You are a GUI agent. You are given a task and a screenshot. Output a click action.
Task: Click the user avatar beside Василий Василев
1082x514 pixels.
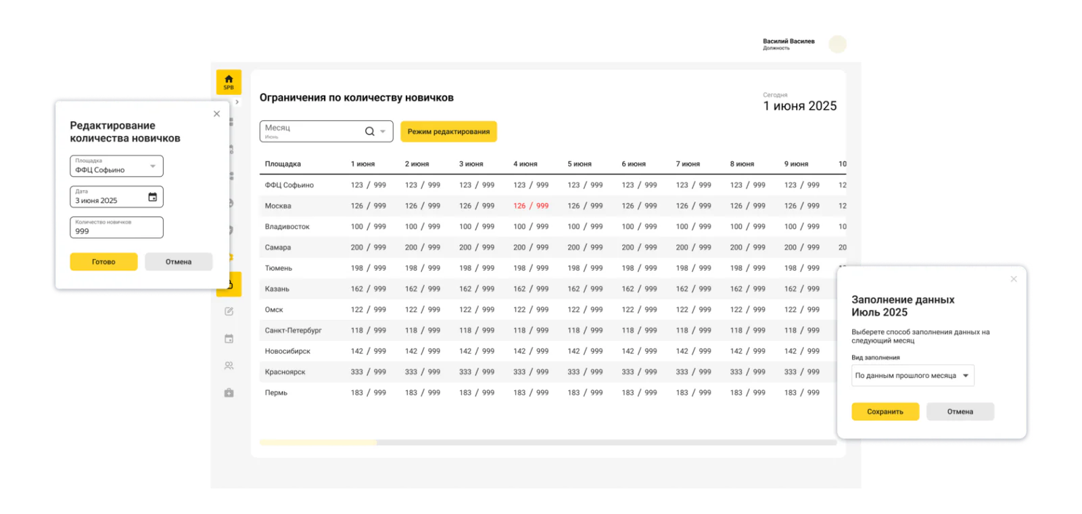point(838,44)
